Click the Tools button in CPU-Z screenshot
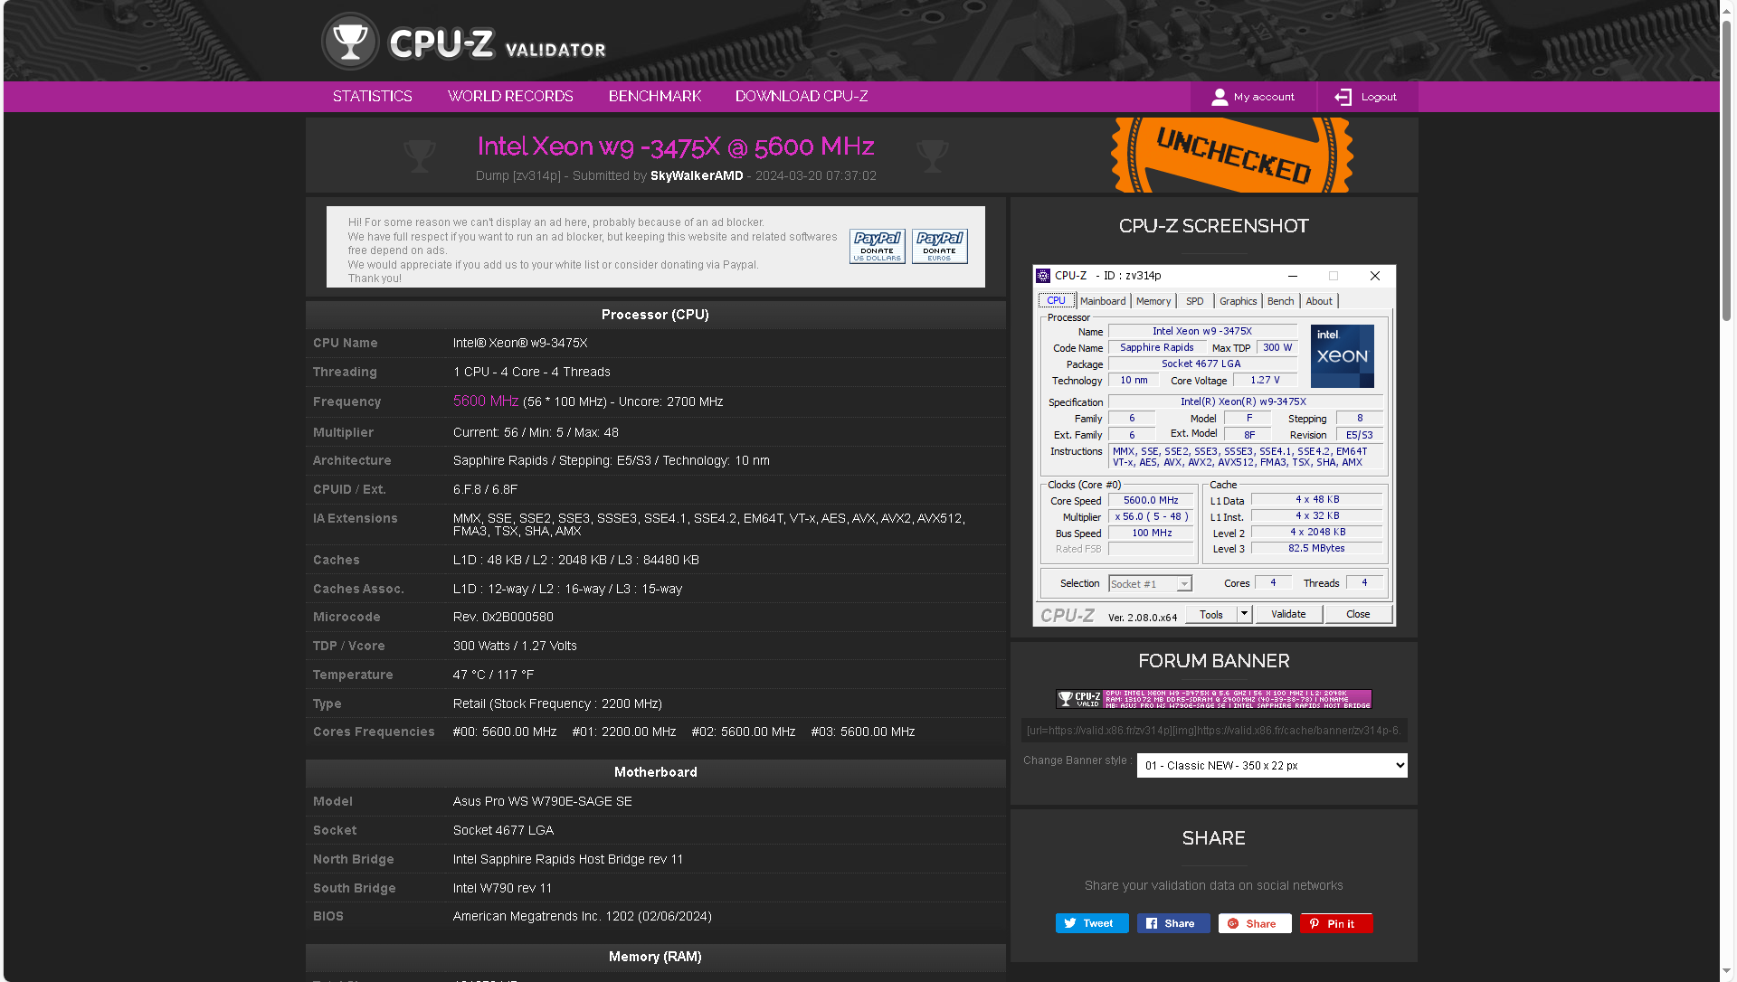This screenshot has height=982, width=1737. [1210, 614]
